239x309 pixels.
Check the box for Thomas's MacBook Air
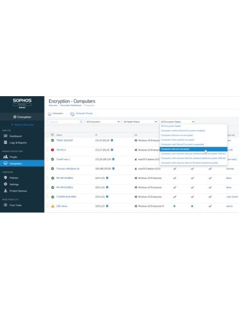point(47,168)
